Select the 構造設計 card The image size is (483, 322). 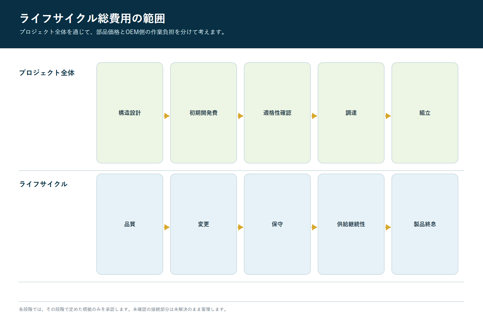point(130,113)
